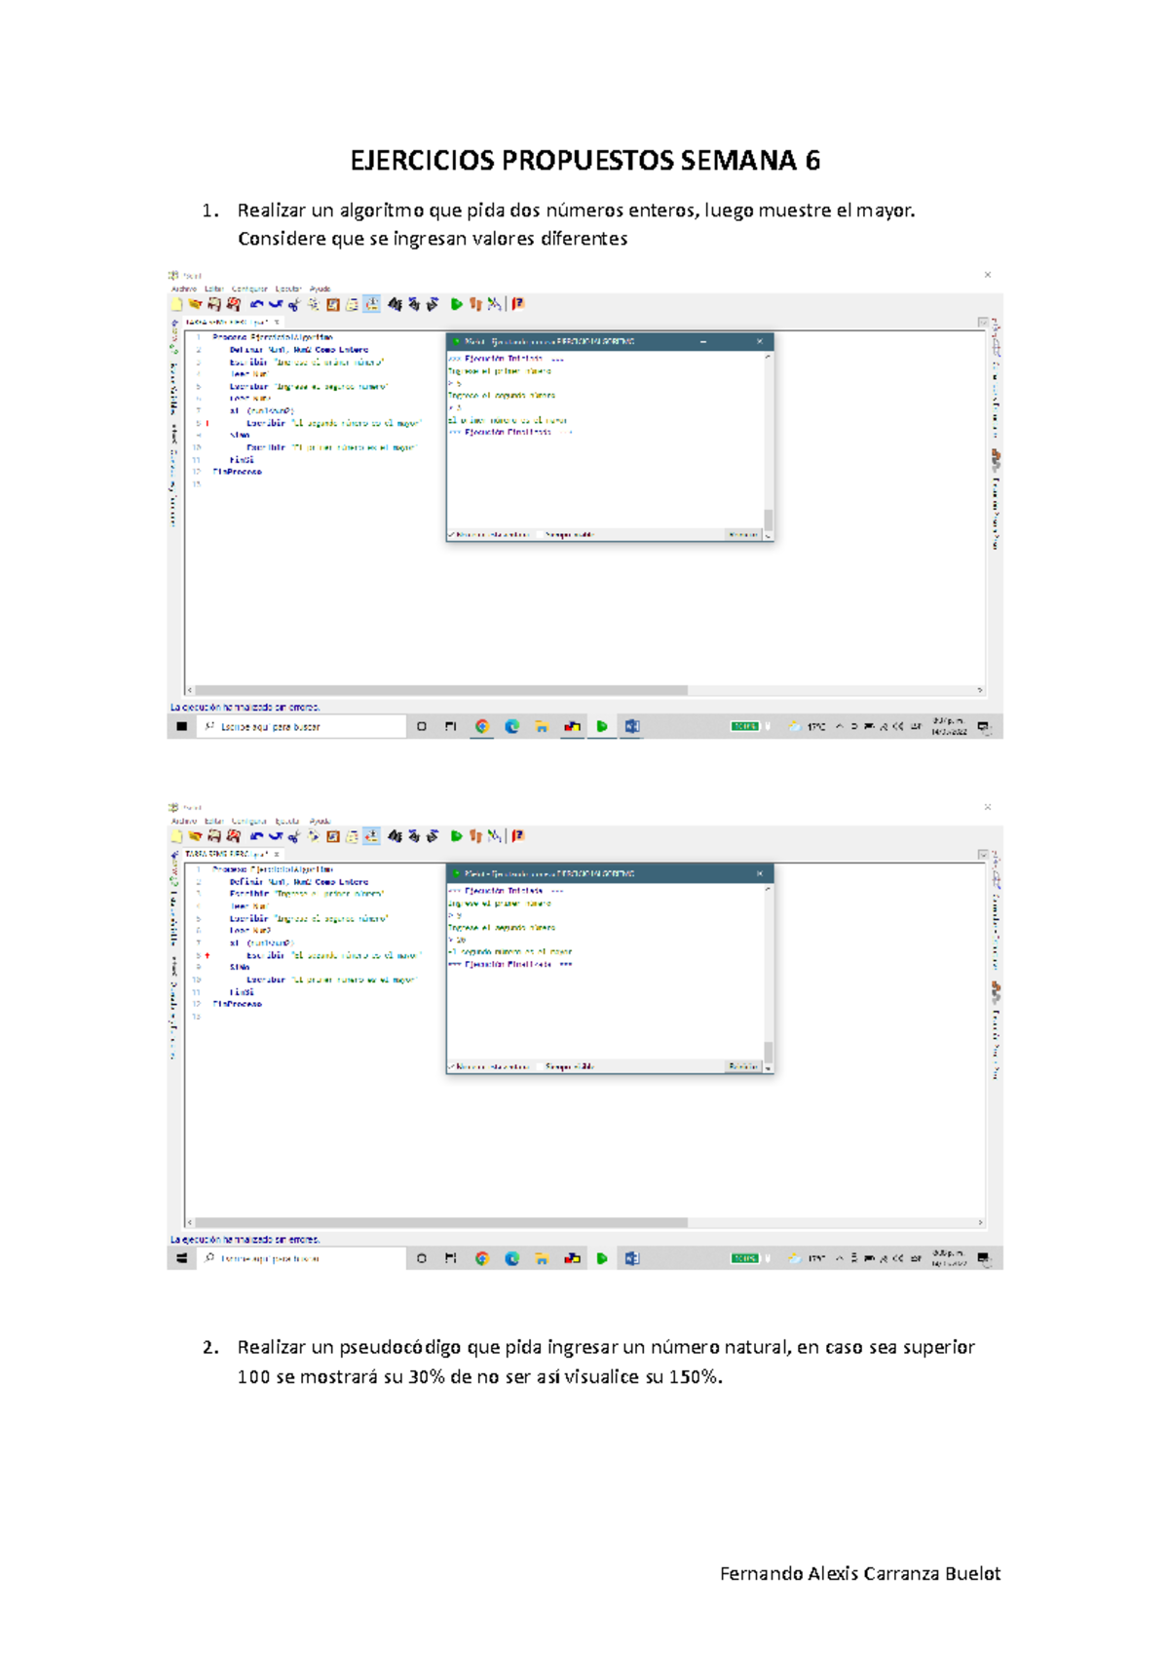Open the Ayuda menu in lower PSeInt window
Image resolution: width=1169 pixels, height=1655 pixels.
click(320, 821)
